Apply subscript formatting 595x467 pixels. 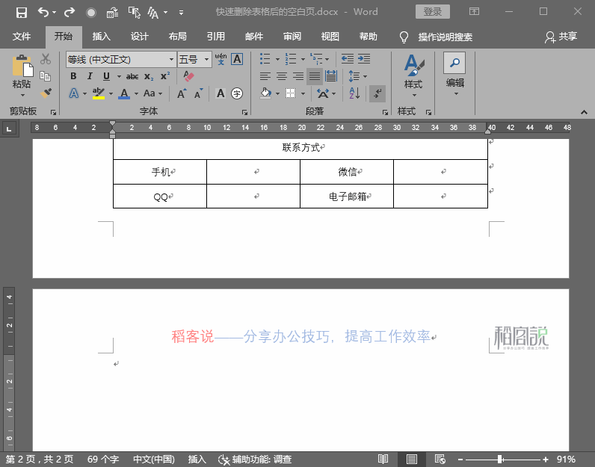(149, 77)
